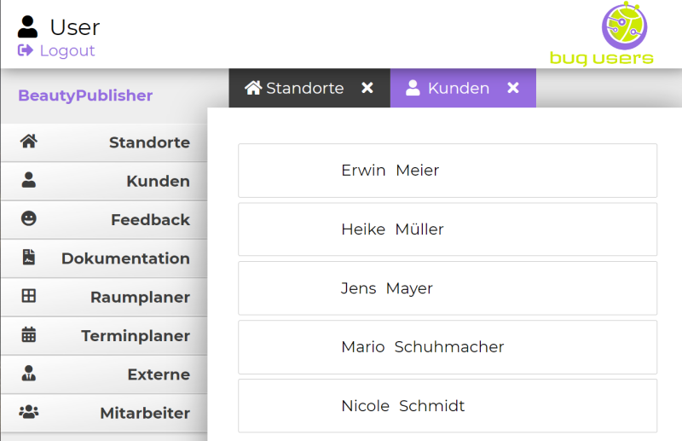
Task: Choose Nicole Schmidt from customer list
Action: coord(402,406)
